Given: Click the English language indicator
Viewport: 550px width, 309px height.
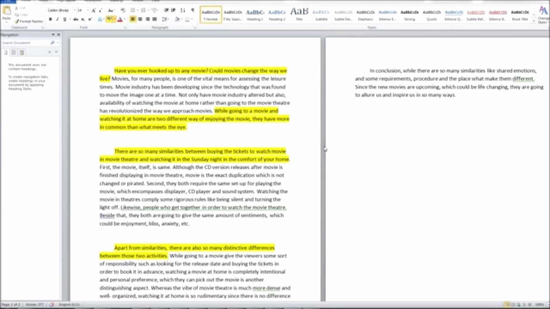Looking at the screenshot, I should (69, 304).
